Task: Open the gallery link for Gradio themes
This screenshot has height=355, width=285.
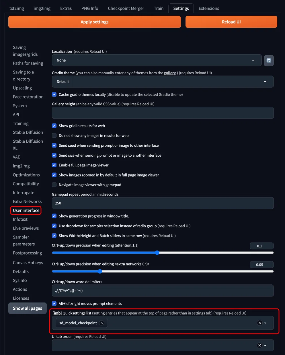Action: click(x=170, y=73)
